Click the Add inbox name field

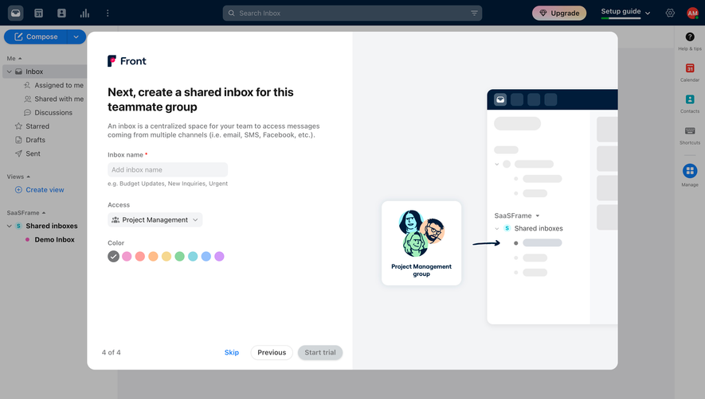168,169
